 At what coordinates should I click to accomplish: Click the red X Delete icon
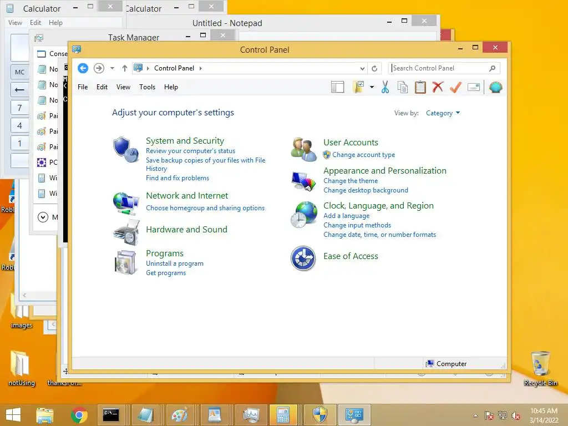coord(438,87)
